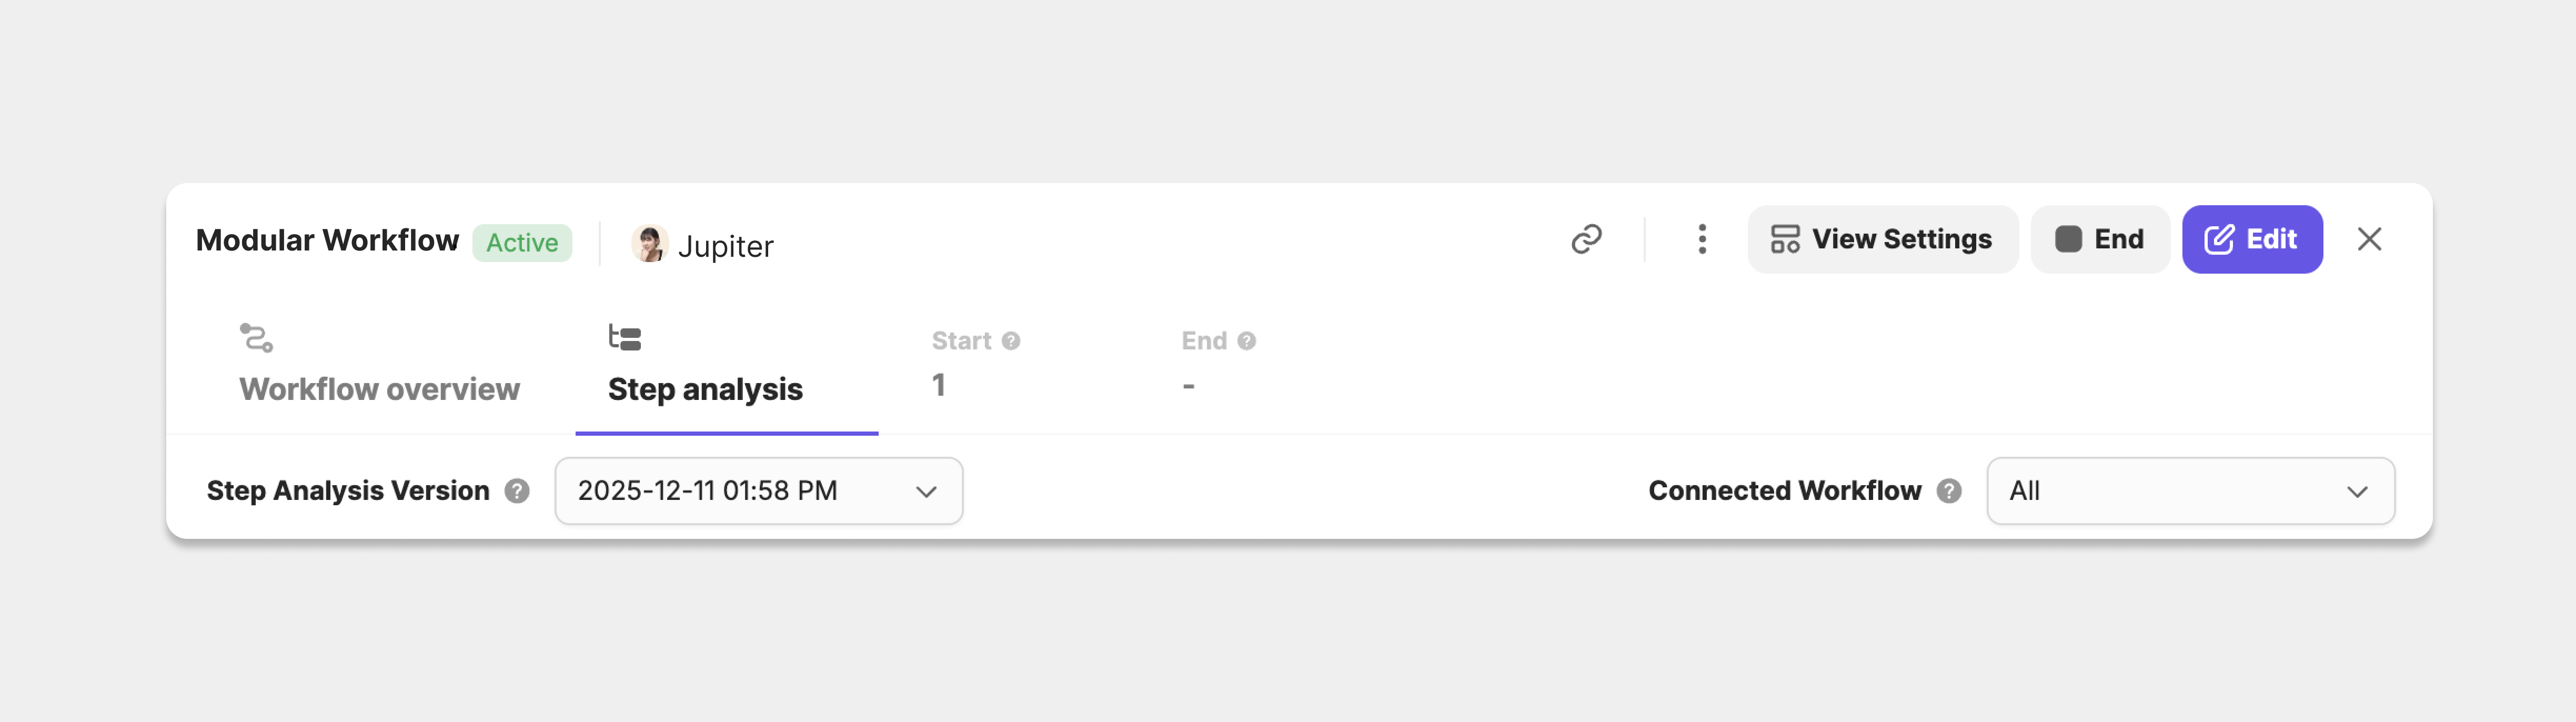The height and width of the screenshot is (722, 2576).
Task: Click the Workflow overview path icon
Action: [x=256, y=338]
